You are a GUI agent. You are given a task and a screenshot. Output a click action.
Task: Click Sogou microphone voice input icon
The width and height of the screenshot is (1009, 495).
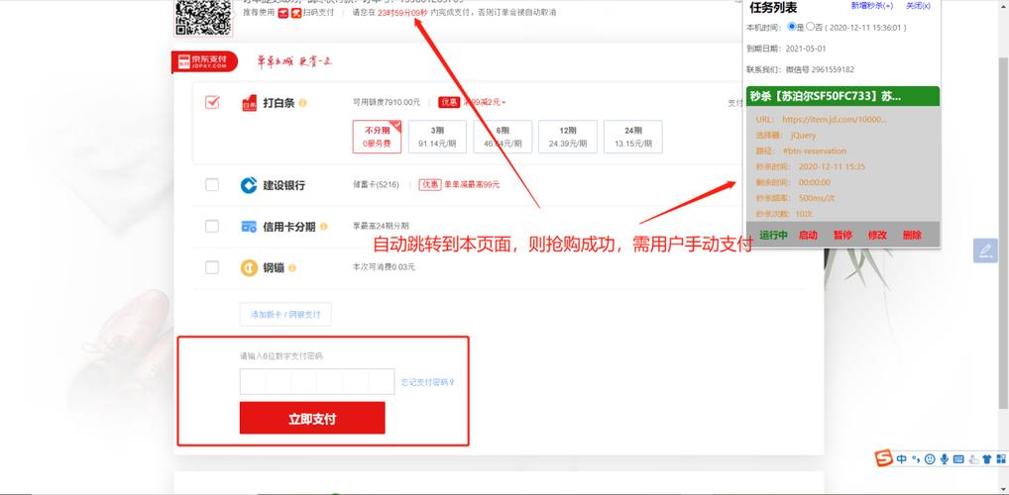pyautogui.click(x=944, y=459)
